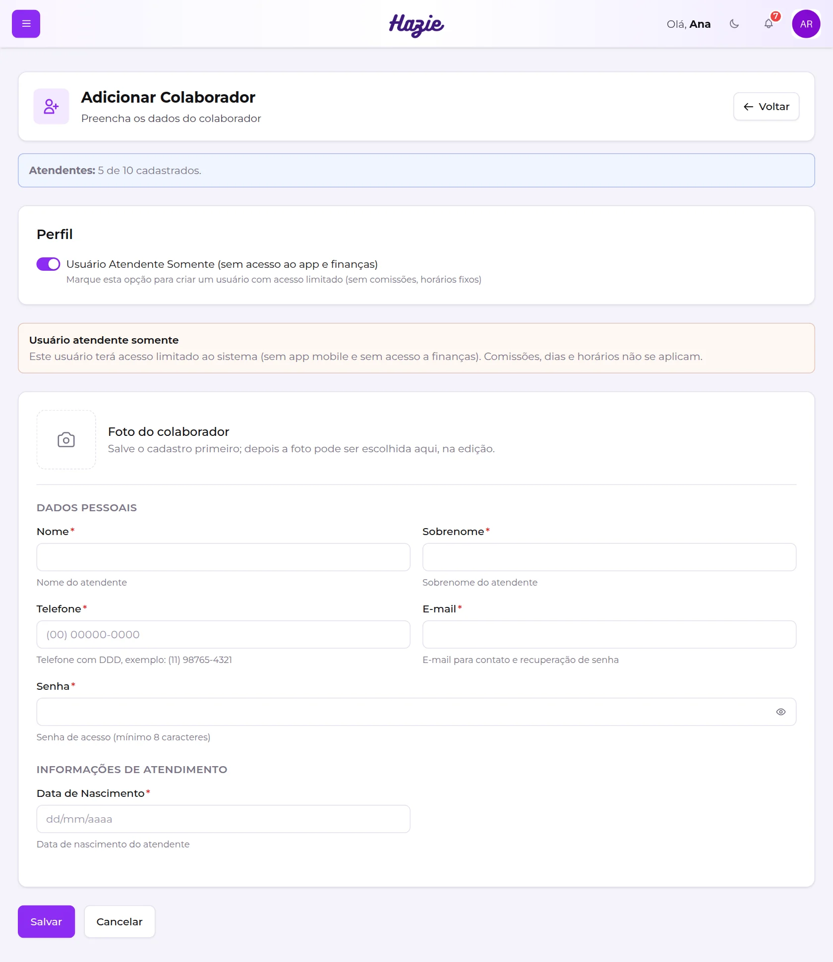The width and height of the screenshot is (833, 962).
Task: Cancel the form with Cancelar
Action: pyautogui.click(x=119, y=922)
